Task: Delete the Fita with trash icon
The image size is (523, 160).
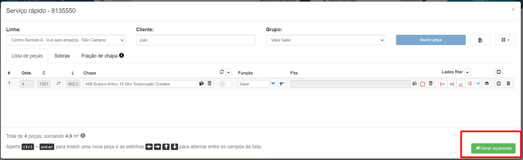Action: [431, 84]
